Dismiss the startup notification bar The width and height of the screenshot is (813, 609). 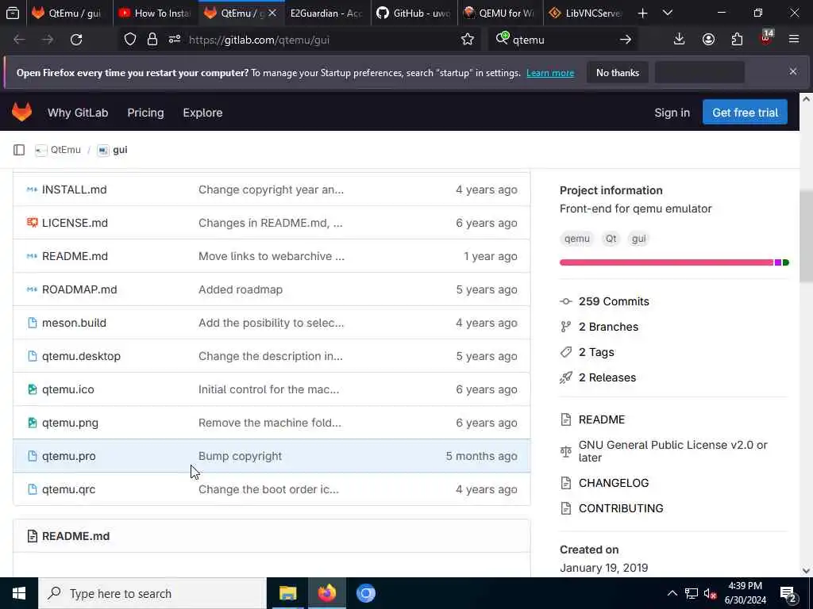[793, 72]
